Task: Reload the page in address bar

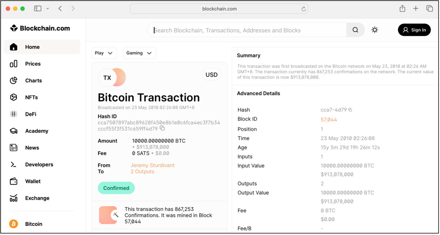Action: (304, 9)
